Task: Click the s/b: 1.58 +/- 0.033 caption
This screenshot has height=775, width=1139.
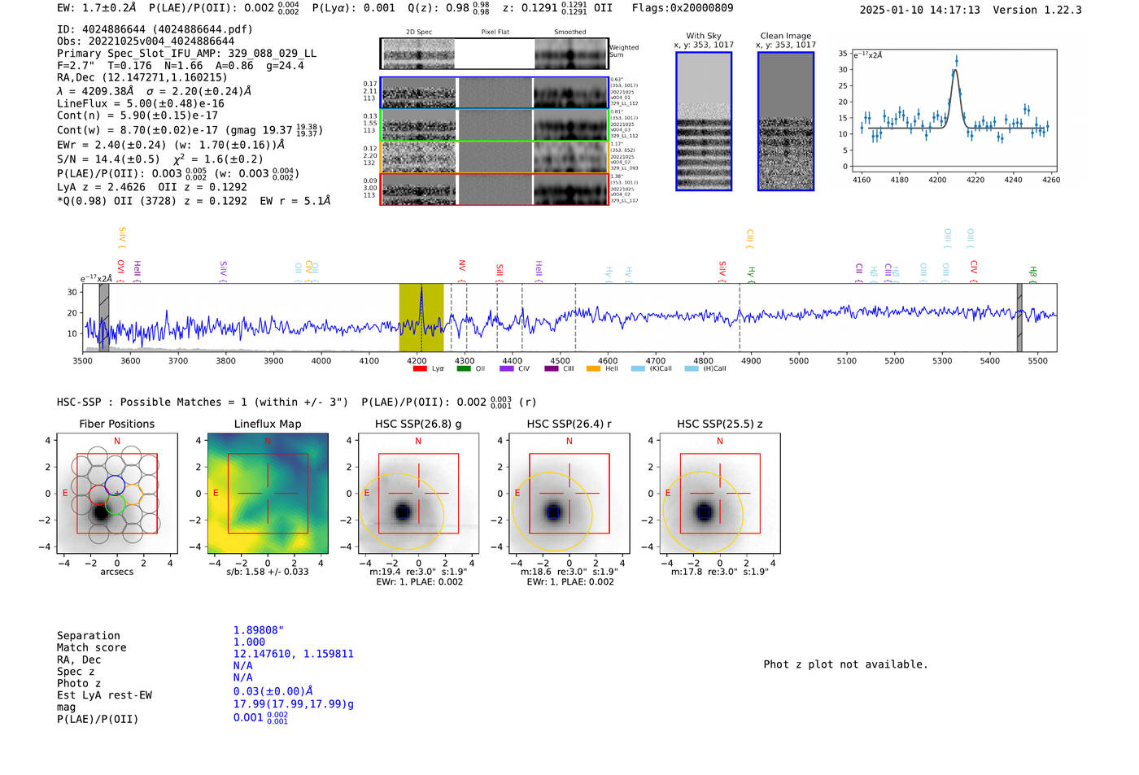Action: point(268,572)
